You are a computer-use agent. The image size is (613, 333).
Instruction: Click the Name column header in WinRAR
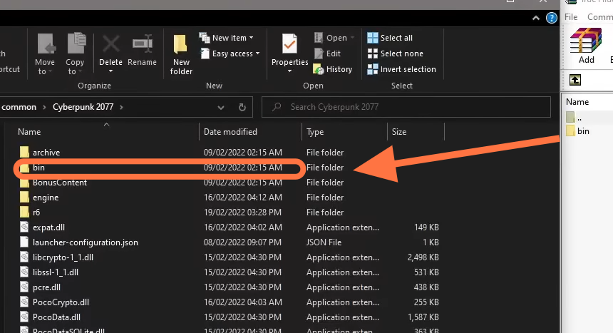577,102
